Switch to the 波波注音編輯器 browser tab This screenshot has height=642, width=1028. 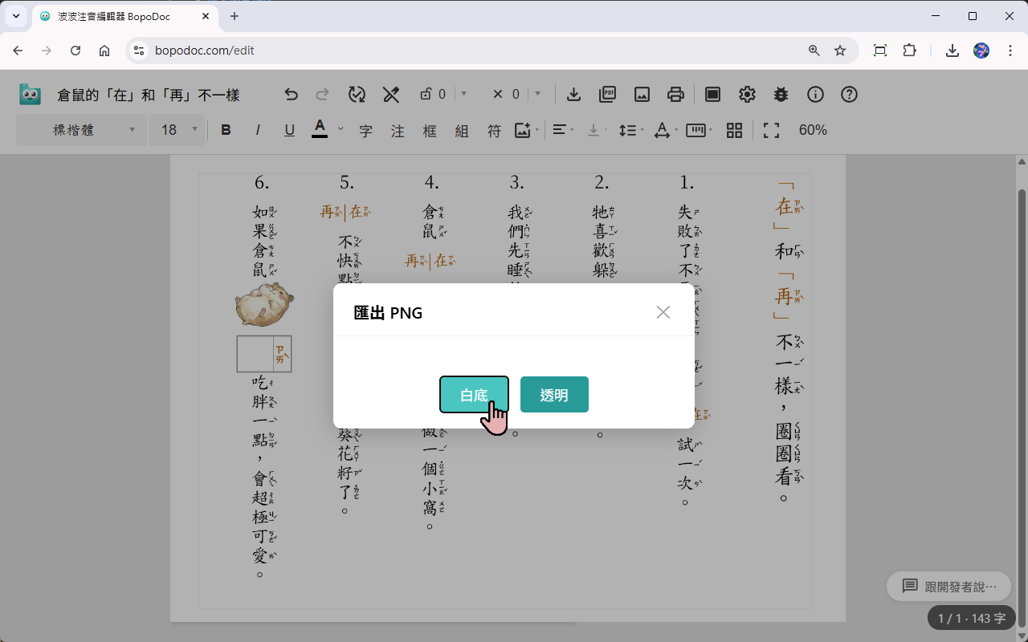point(112,16)
